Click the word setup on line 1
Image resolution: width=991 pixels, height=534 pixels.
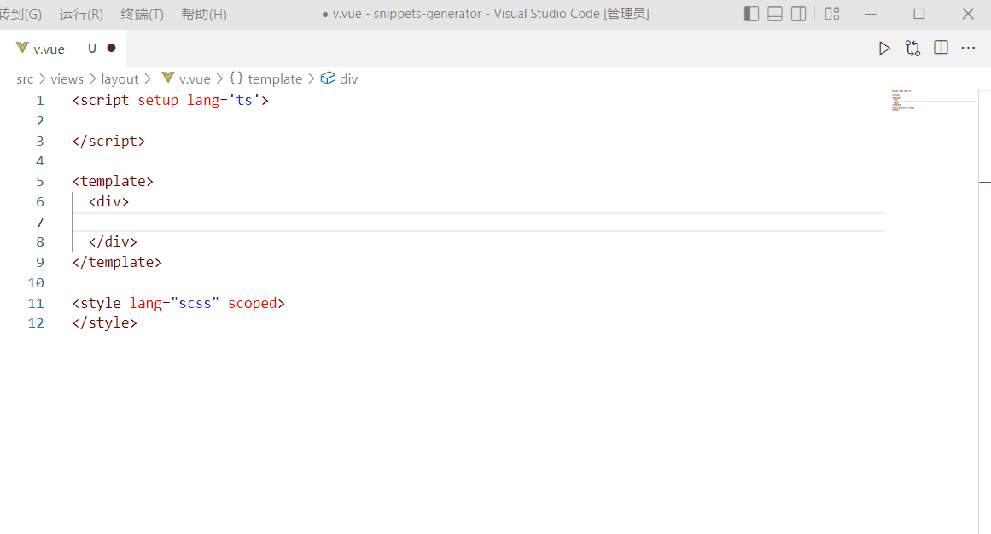pos(158,101)
